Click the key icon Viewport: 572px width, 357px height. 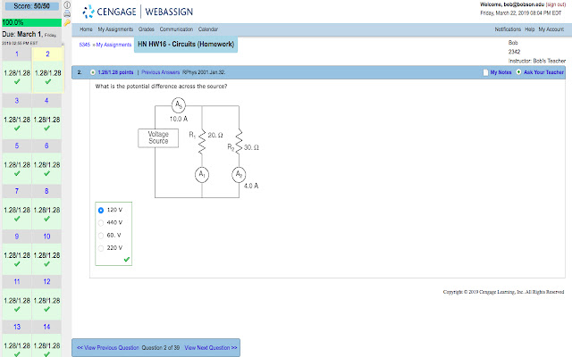point(67,23)
